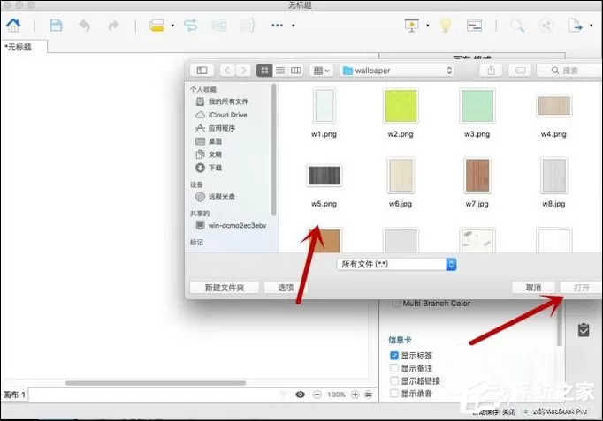The height and width of the screenshot is (421, 603).
Task: Zoom out with the minus icon
Action: (317, 395)
